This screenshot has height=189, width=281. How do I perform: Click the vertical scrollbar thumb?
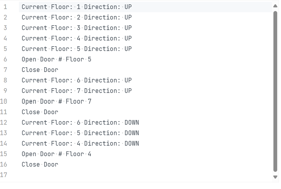(275, 91)
